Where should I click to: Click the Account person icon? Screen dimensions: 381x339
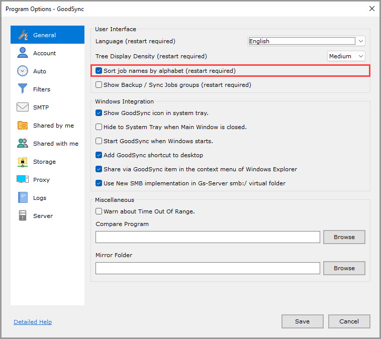click(x=23, y=53)
